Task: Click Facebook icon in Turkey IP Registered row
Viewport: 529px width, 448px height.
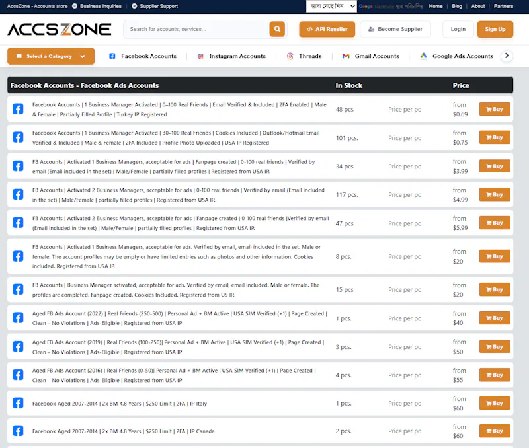Action: point(19,109)
